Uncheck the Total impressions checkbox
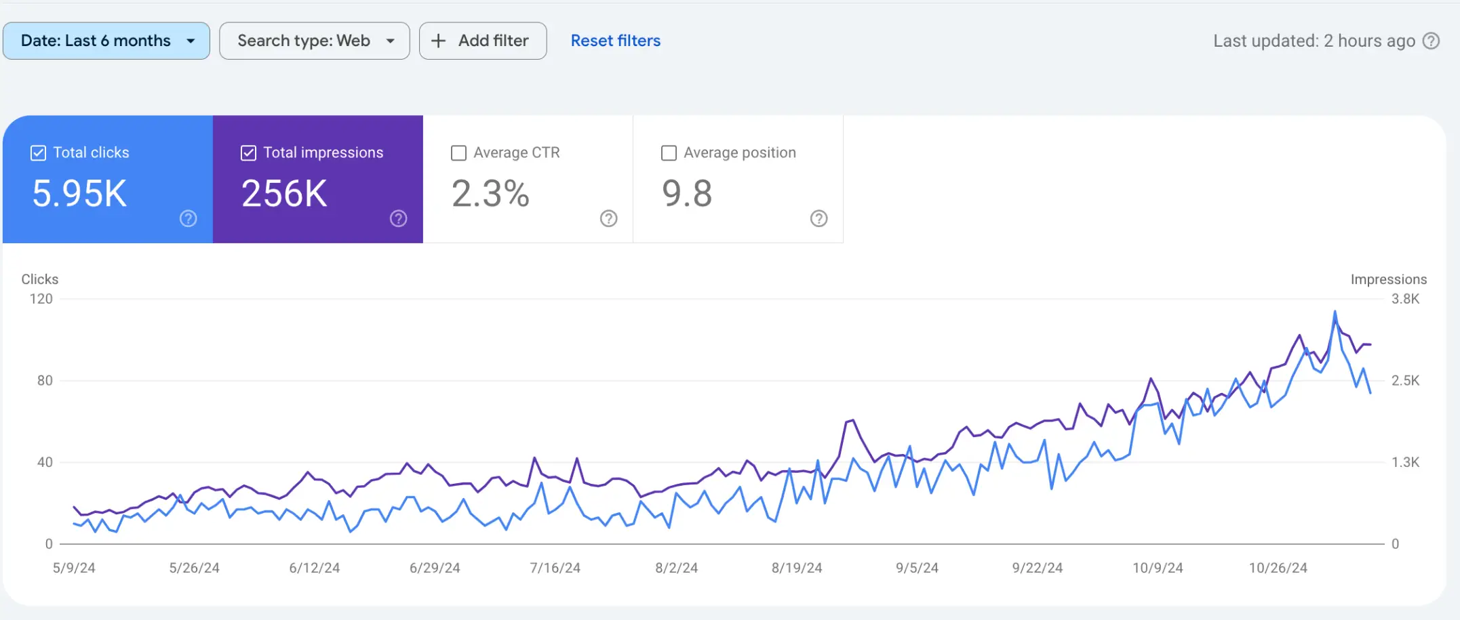The height and width of the screenshot is (620, 1460). pyautogui.click(x=249, y=153)
